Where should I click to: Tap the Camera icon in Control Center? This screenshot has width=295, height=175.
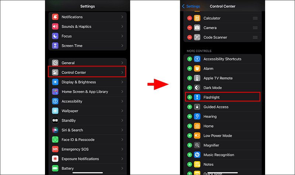pyautogui.click(x=197, y=28)
